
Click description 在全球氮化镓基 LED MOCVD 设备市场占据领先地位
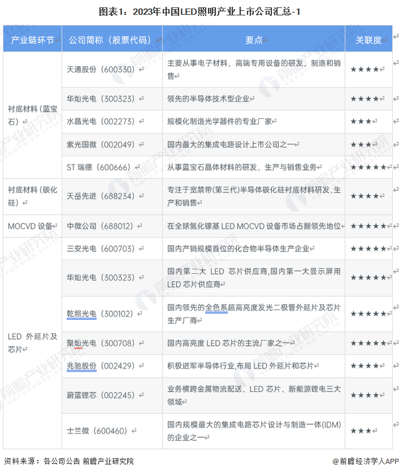tap(254, 226)
